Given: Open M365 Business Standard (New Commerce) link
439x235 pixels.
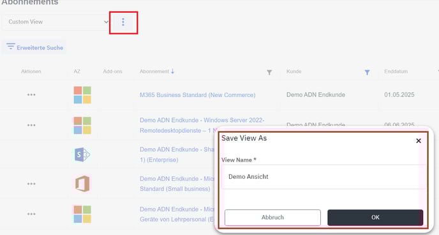Looking at the screenshot, I should (197, 95).
